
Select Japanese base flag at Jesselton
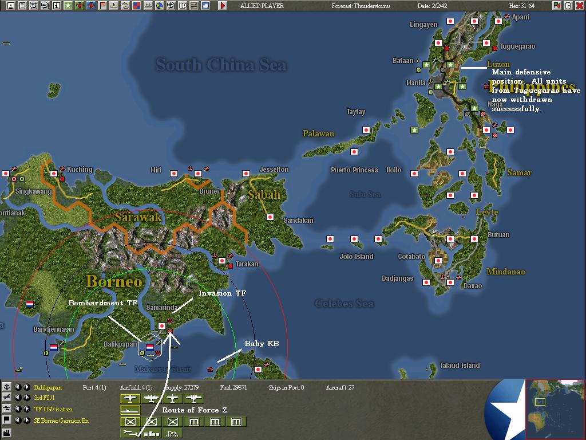[246, 174]
